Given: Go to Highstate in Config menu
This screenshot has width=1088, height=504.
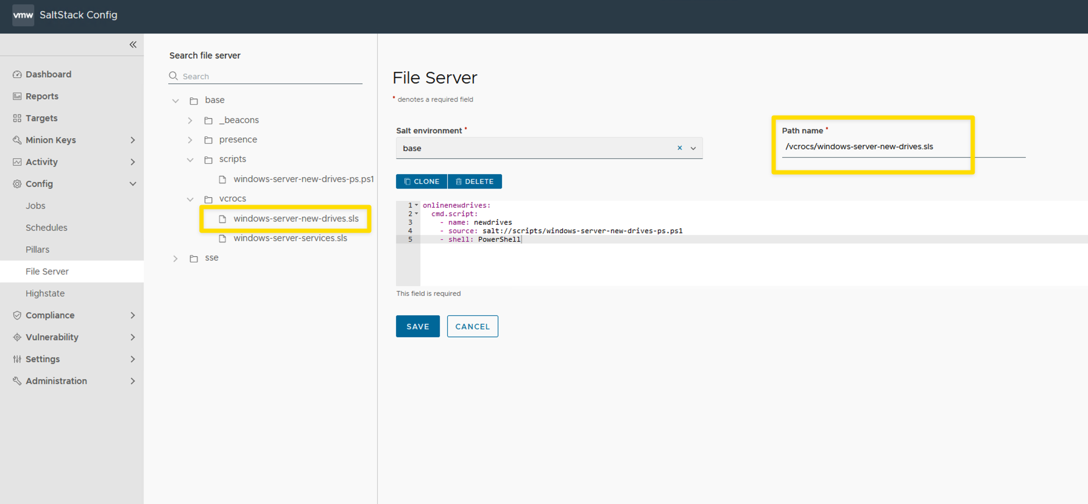Looking at the screenshot, I should click(45, 293).
